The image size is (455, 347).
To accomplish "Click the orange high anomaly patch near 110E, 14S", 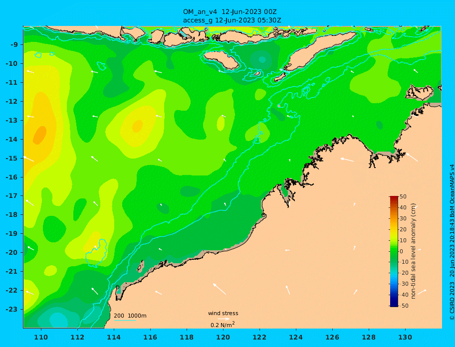I will click(40, 135).
